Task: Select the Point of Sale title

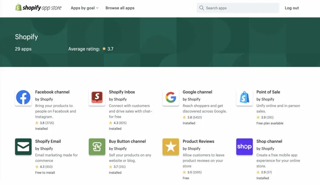Action: [268, 92]
